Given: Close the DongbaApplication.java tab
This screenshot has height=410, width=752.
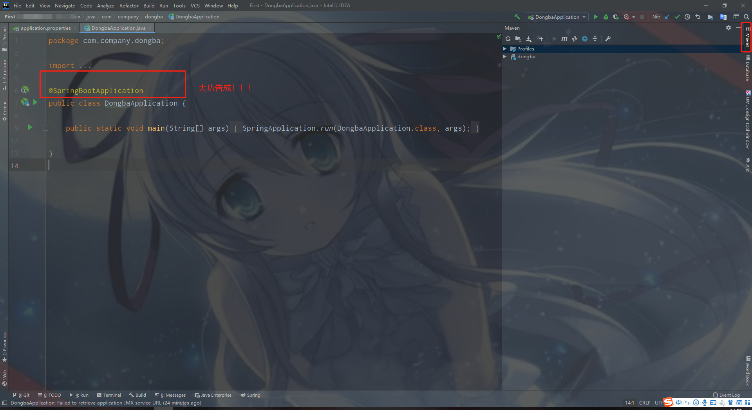Looking at the screenshot, I should [150, 28].
